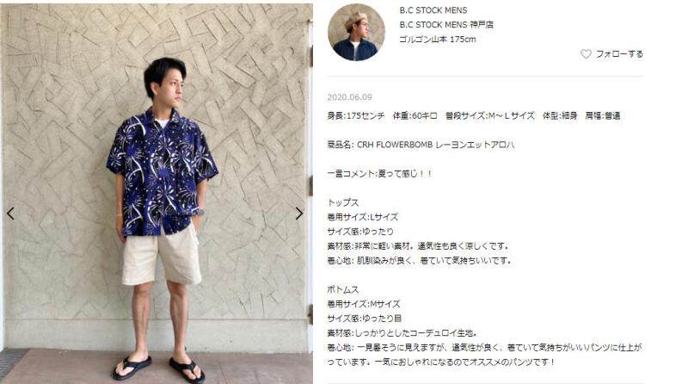688x384 pixels.
Task: Click the 普段サイズ:M～Lサイズ text
Action: (489, 116)
